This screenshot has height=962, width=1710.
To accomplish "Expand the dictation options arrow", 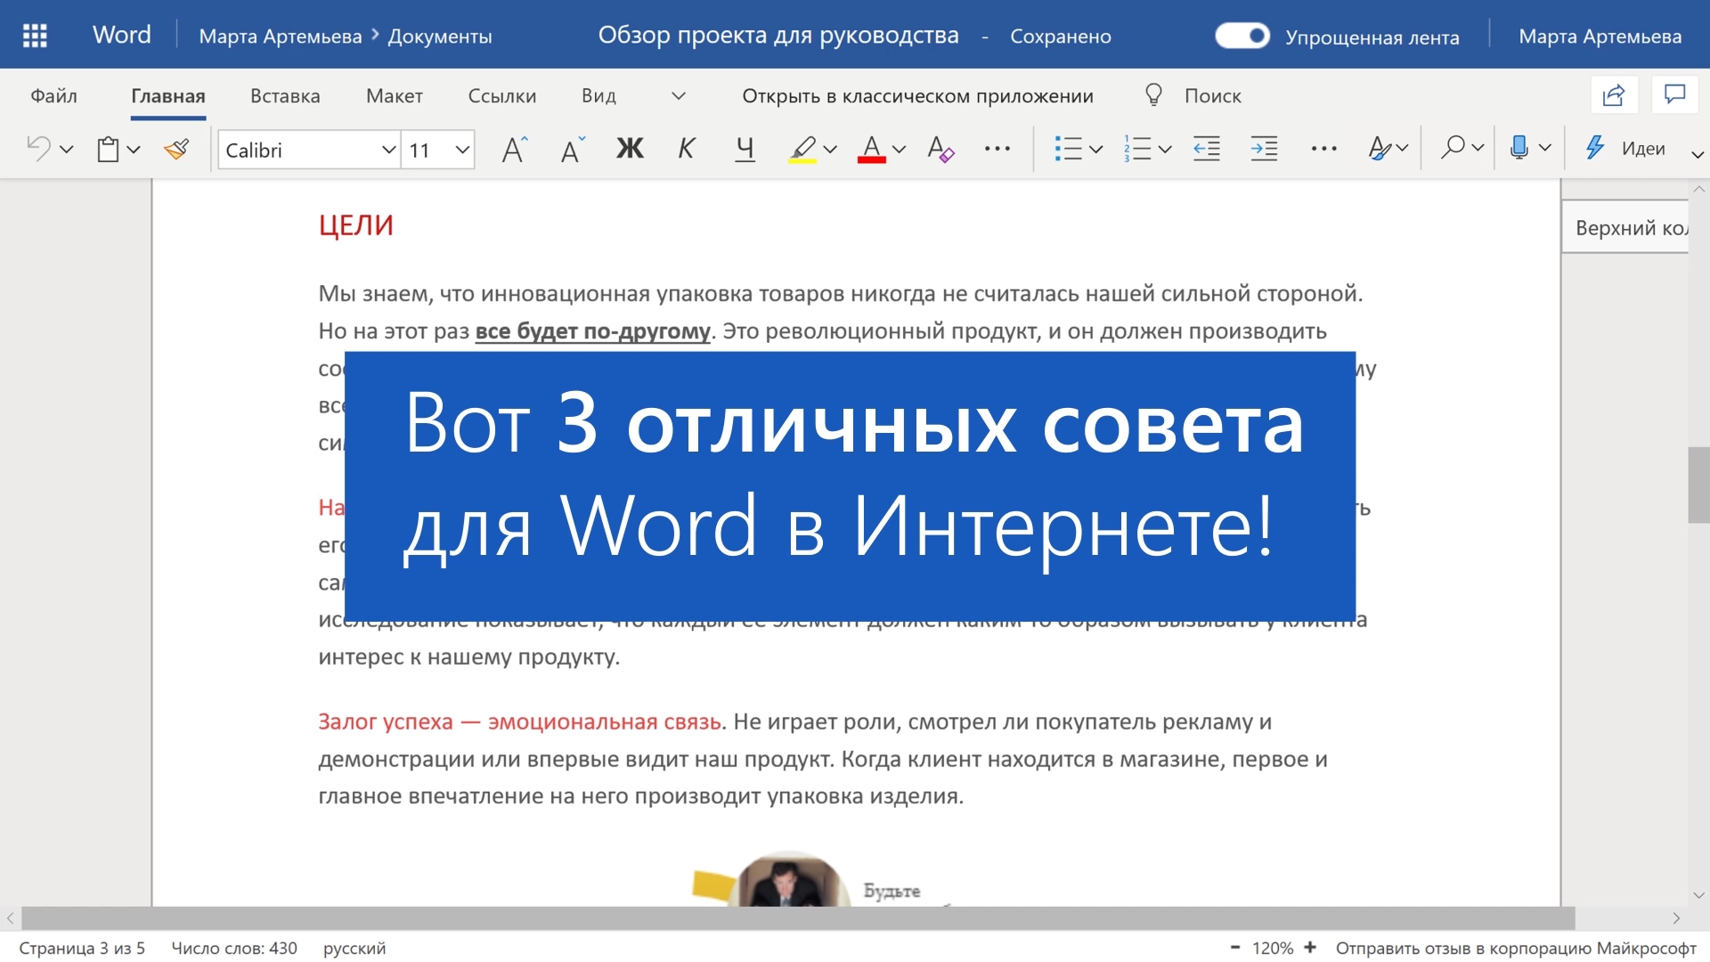I will [1545, 148].
